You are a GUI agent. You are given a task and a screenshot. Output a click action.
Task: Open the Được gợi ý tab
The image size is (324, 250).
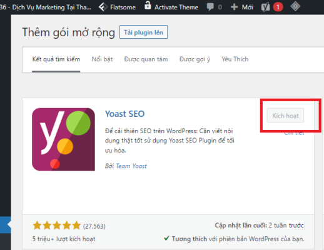[195, 59]
